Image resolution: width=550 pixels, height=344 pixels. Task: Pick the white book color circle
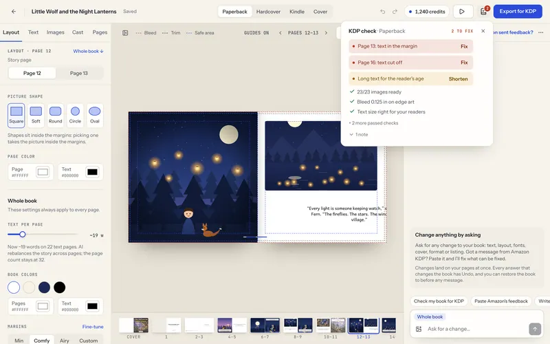pyautogui.click(x=14, y=288)
